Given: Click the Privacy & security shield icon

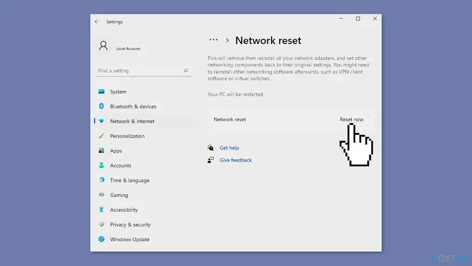Looking at the screenshot, I should [101, 224].
